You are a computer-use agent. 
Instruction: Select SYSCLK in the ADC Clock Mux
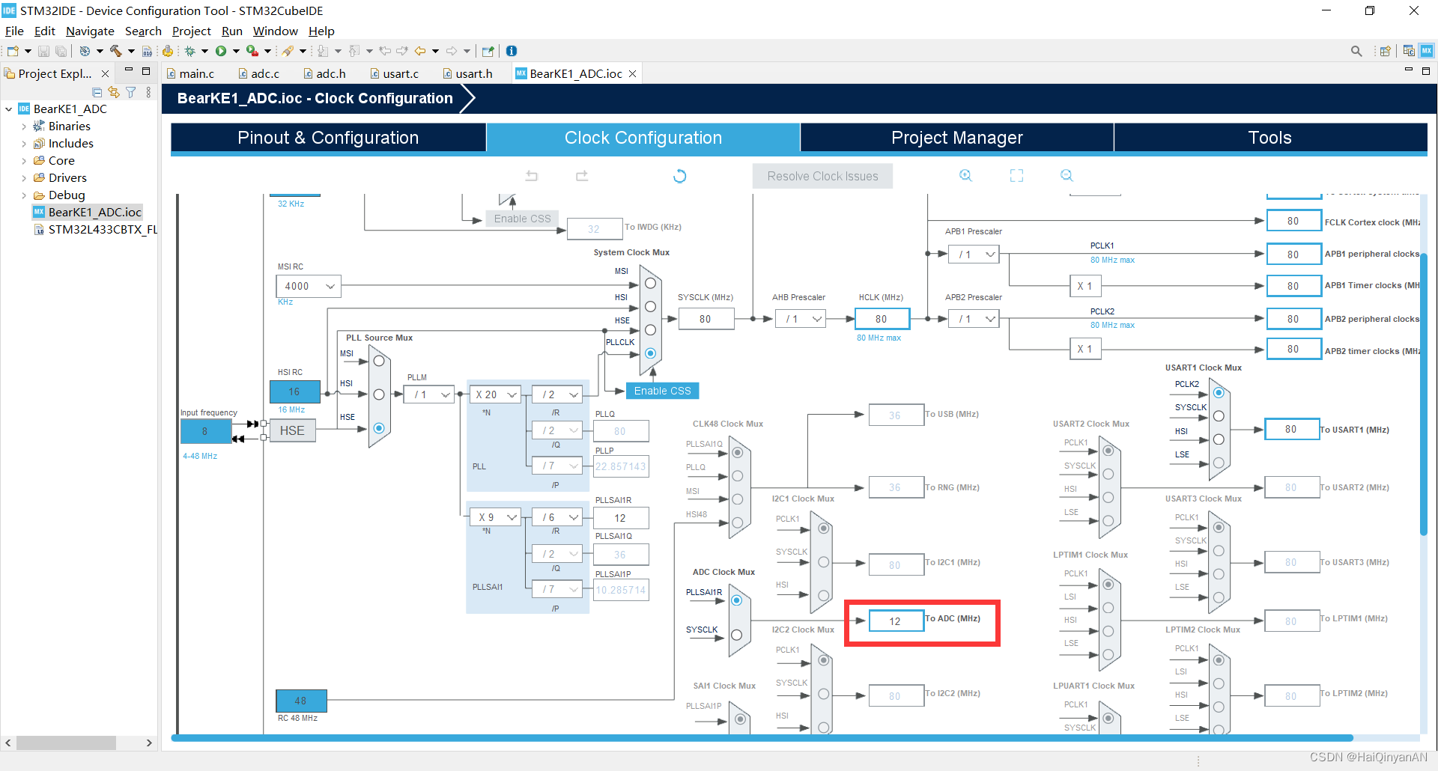point(736,635)
